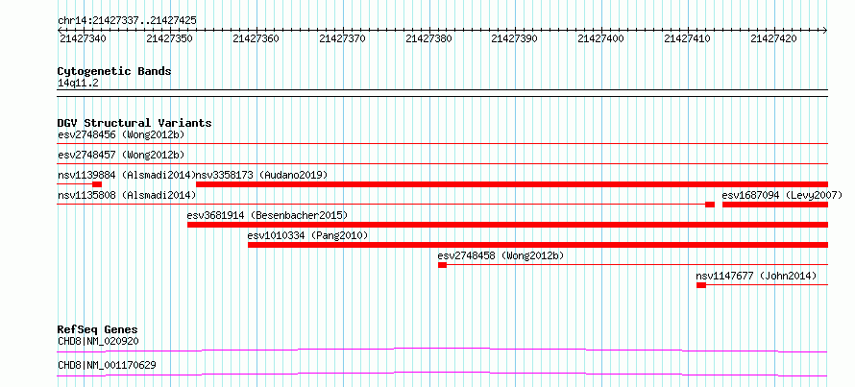Viewport: 855px width, 387px height.
Task: Click the magenta CHD8|NM_001170629 gene line
Action: coord(443,374)
